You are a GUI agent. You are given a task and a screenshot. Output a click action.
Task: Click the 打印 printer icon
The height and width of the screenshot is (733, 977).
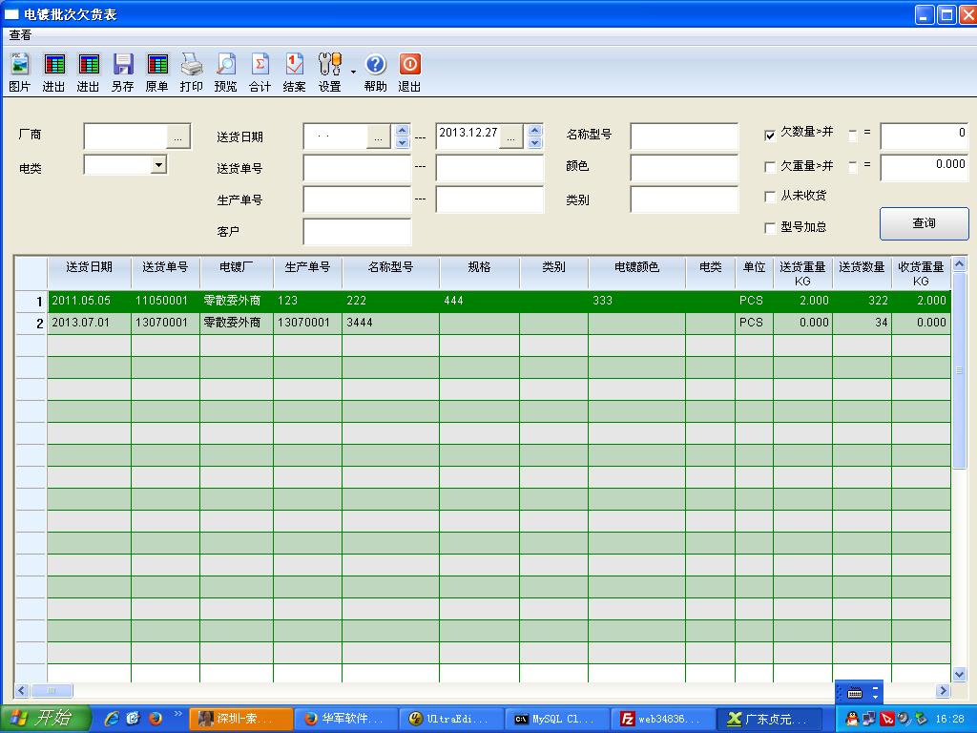pos(191,73)
